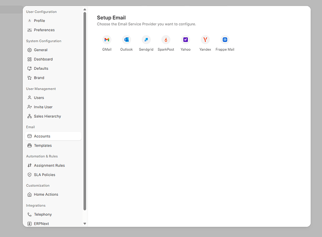
Task: Click the Users person icon
Action: [29, 98]
